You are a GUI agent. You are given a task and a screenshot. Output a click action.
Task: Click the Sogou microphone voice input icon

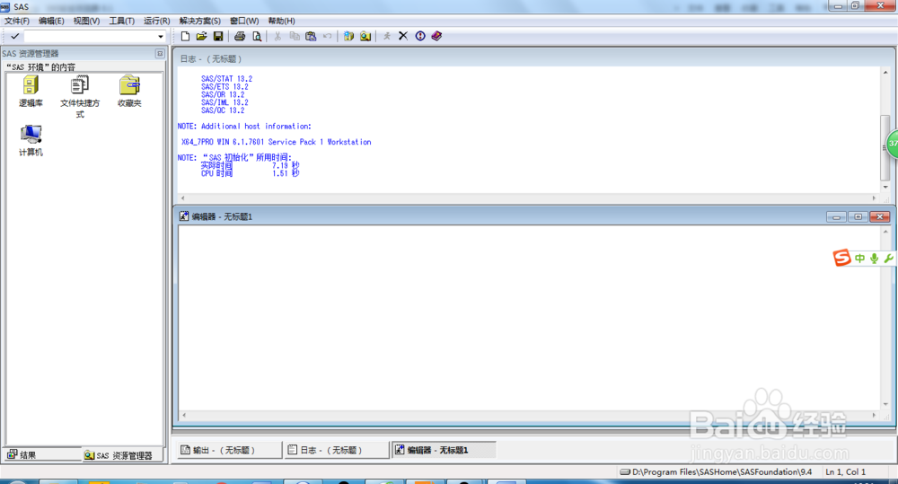(x=874, y=259)
